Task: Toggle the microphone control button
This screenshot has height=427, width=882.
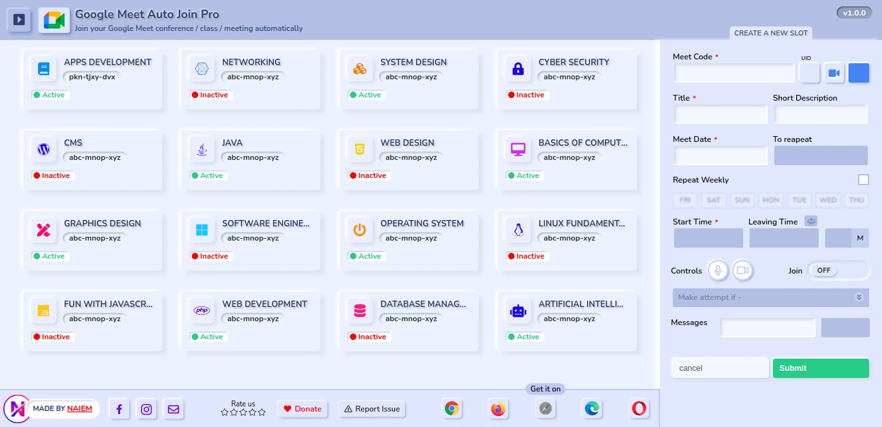Action: 718,270
